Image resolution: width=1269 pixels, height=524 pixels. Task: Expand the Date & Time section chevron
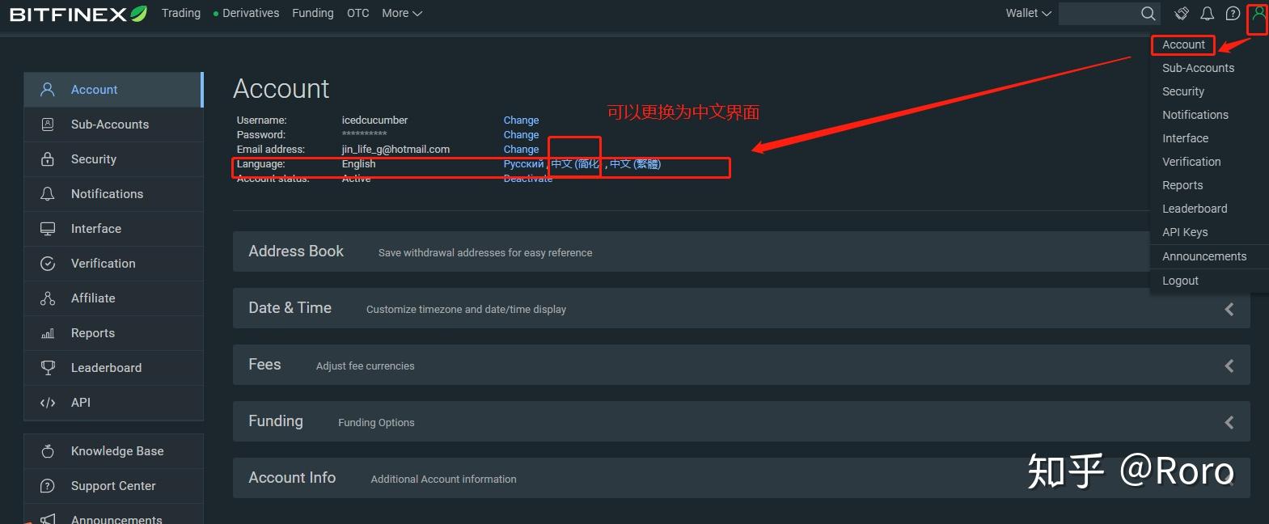coord(1229,309)
